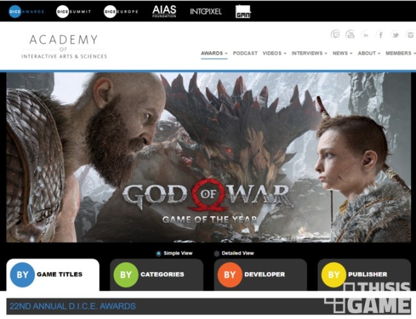
Task: Open the GMN logo in top bar
Action: tap(244, 11)
